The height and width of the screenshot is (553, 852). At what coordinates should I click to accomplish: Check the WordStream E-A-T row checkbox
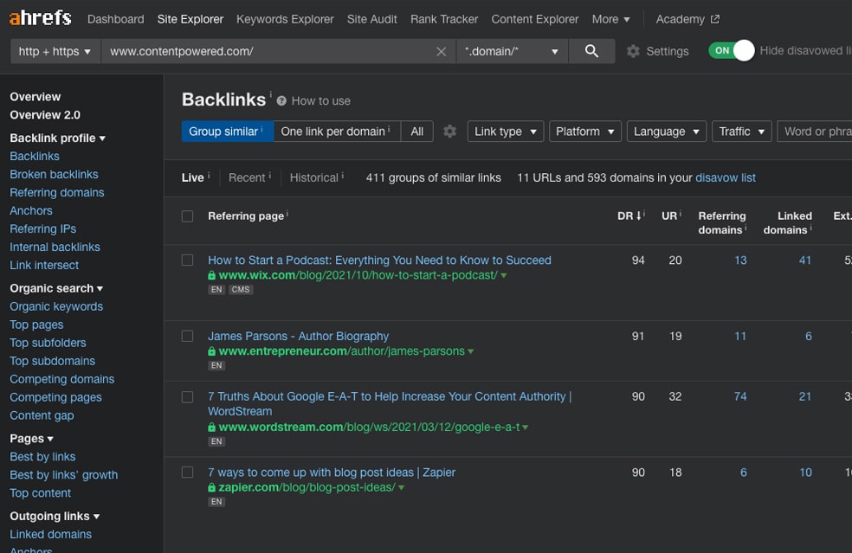(x=188, y=397)
